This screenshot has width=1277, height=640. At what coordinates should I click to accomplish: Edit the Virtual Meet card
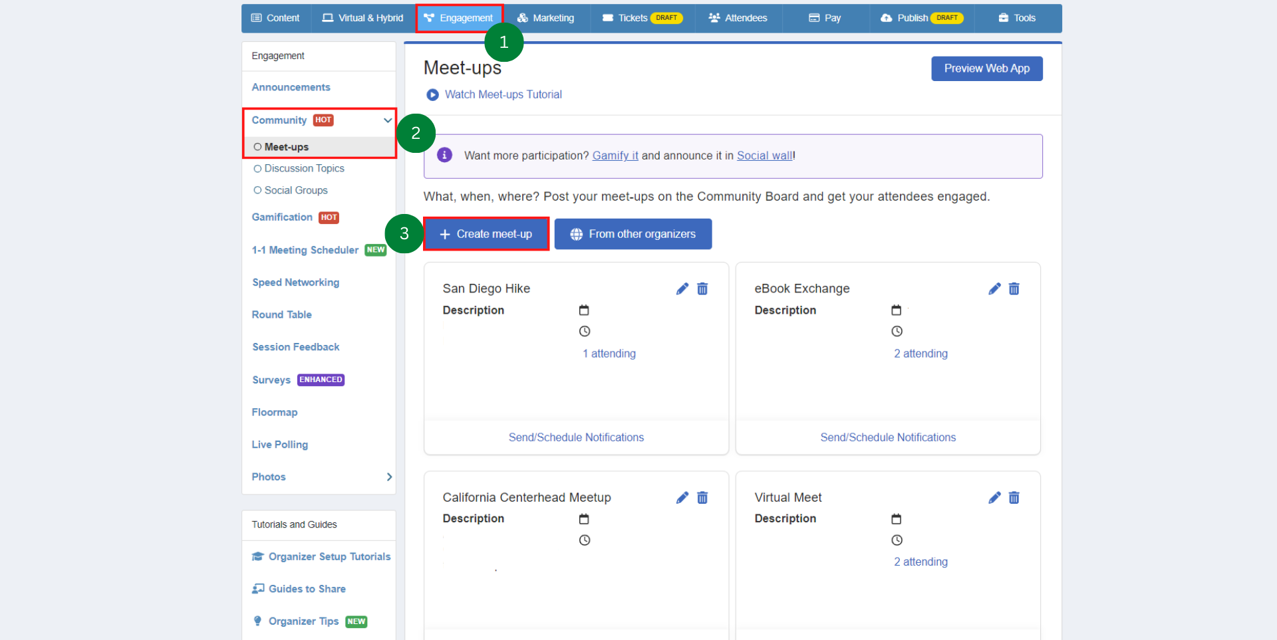[x=994, y=498]
